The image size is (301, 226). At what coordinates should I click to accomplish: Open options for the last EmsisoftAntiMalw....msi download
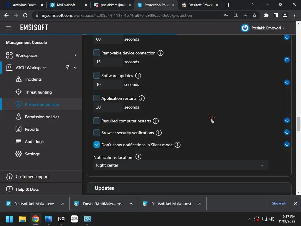tap(200, 204)
